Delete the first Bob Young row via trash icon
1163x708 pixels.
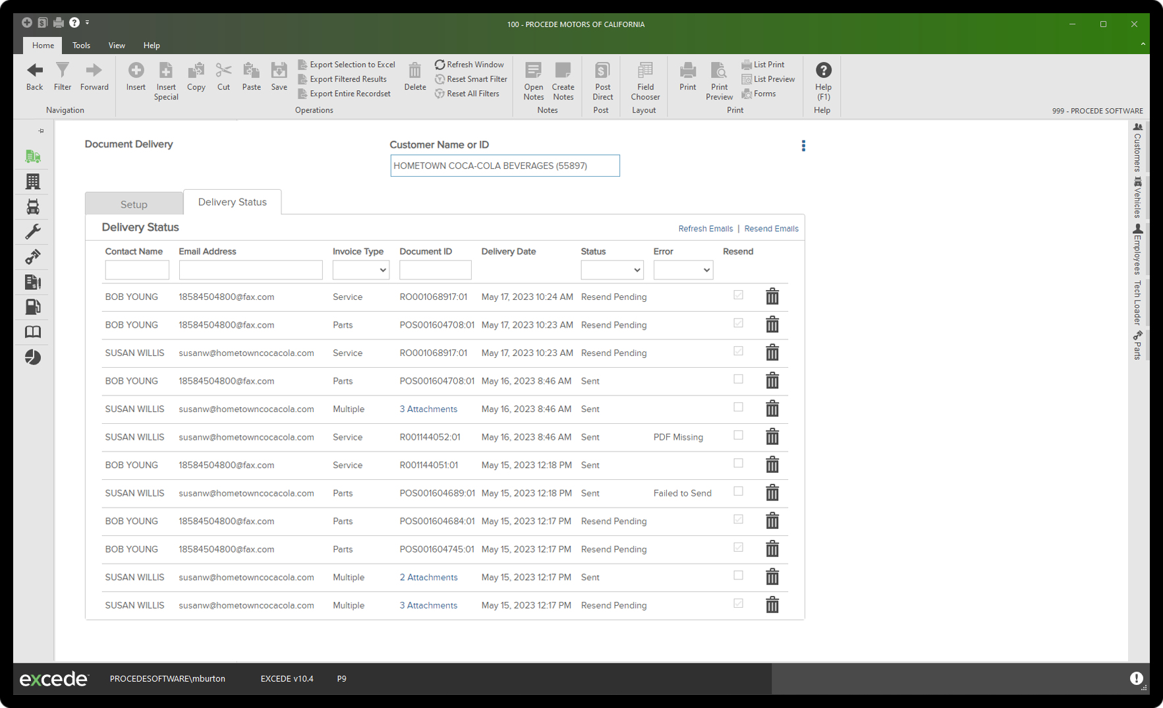772,297
